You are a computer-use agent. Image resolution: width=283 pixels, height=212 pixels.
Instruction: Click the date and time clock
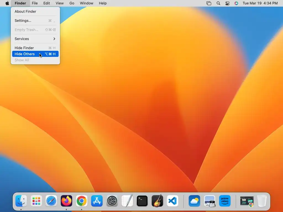click(x=260, y=3)
